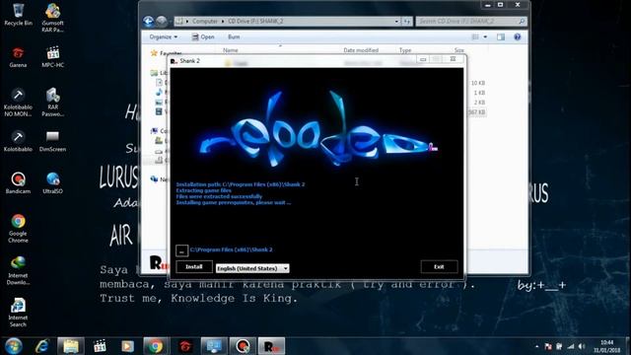Screen dimensions: 631x355
Task: Sort by the Date modified column header
Action: [x=361, y=50]
